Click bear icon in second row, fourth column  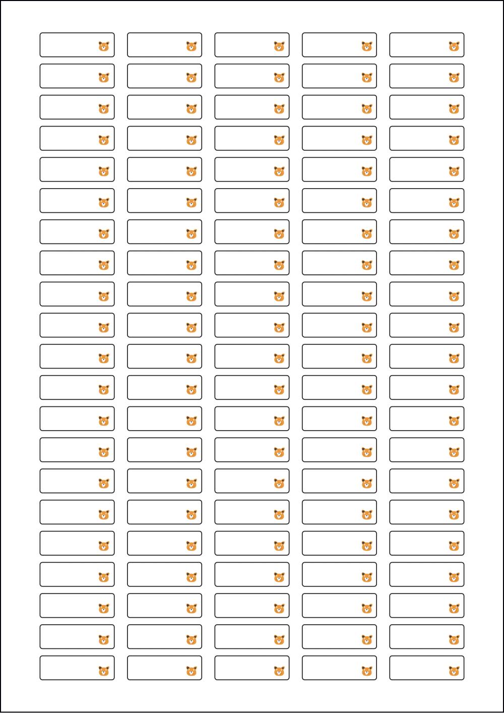[x=366, y=78]
